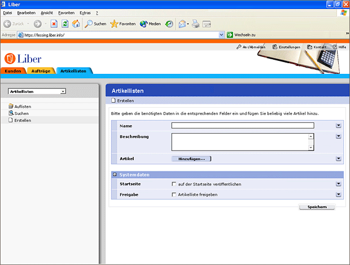Viewport: 350px width, 265px height.
Task: Open Favoriten star in toolbar
Action: pos(123,24)
